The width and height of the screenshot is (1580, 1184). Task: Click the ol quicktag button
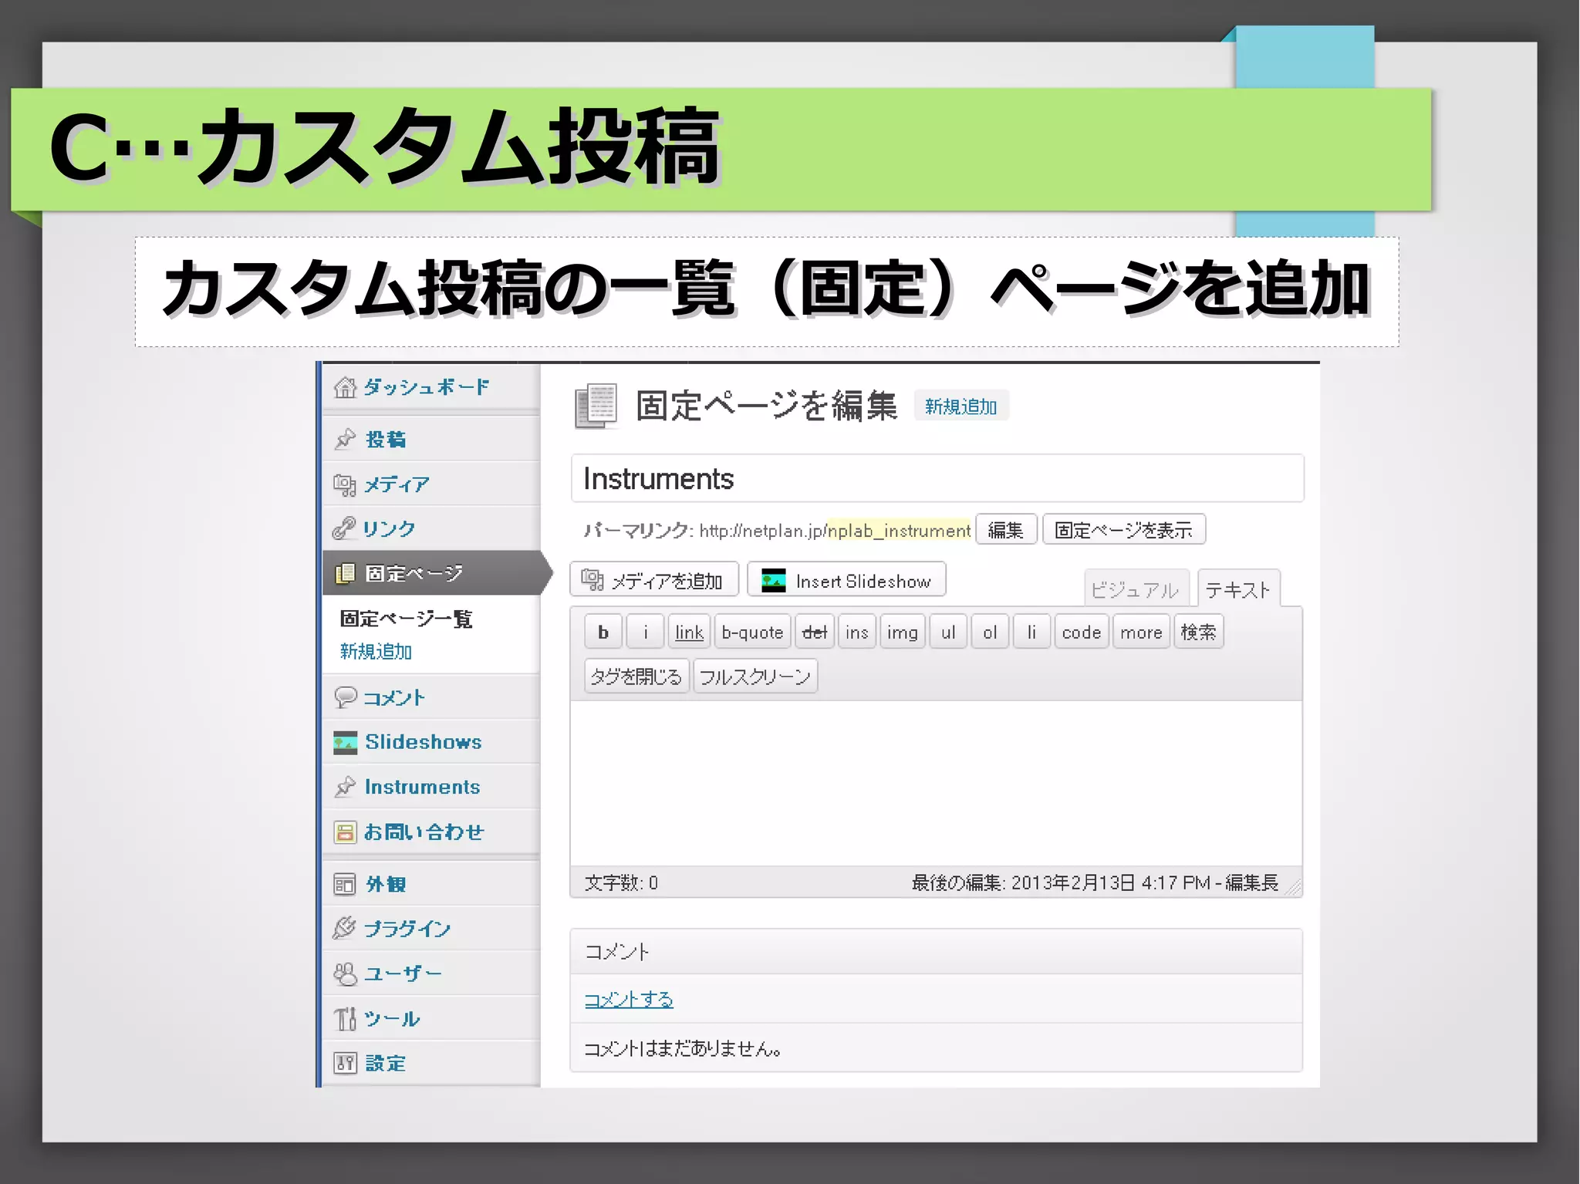(x=990, y=632)
